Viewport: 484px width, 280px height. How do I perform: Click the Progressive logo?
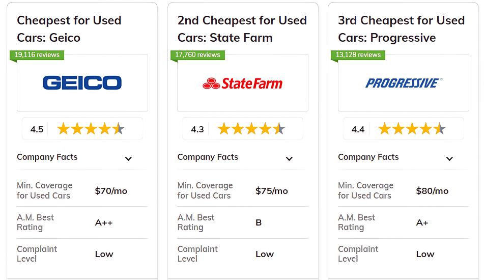click(x=404, y=83)
